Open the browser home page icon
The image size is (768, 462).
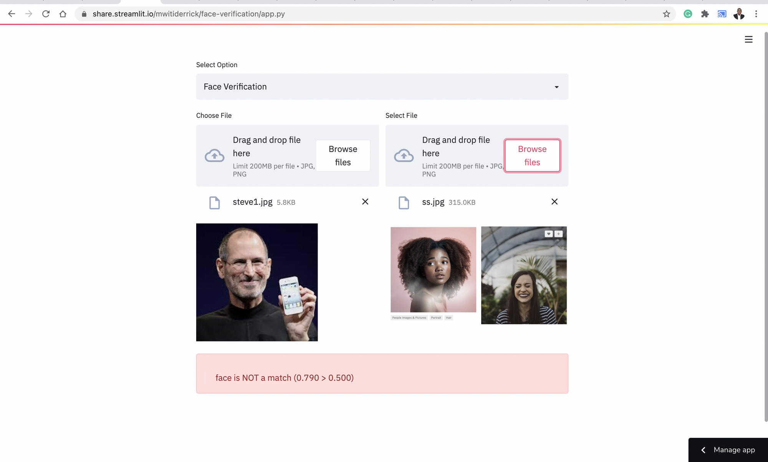pos(63,14)
